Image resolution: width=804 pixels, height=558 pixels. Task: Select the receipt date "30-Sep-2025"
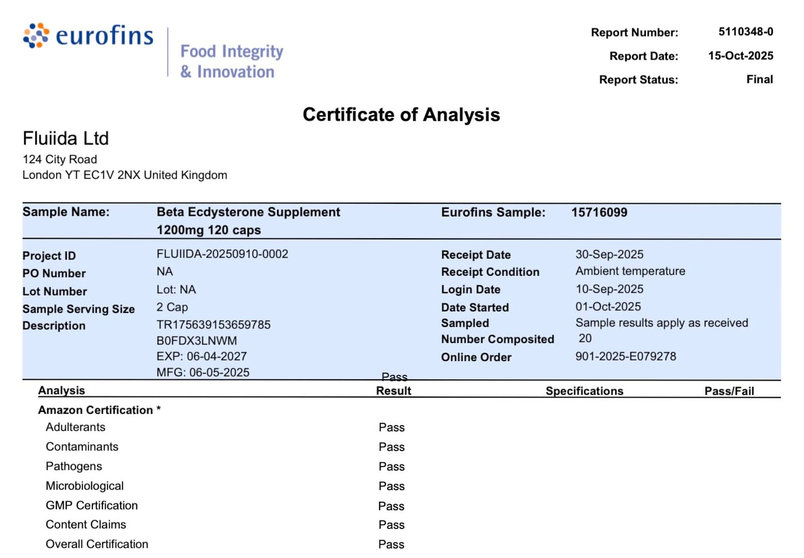click(x=609, y=254)
